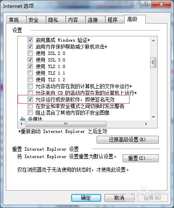This screenshot has height=208, width=174.
Task: Click the scroll up arrow in settings list
Action: (153, 40)
